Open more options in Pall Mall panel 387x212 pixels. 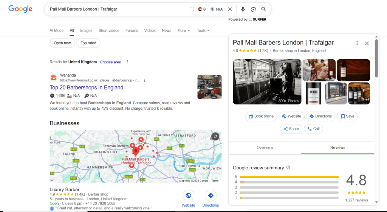tap(357, 43)
